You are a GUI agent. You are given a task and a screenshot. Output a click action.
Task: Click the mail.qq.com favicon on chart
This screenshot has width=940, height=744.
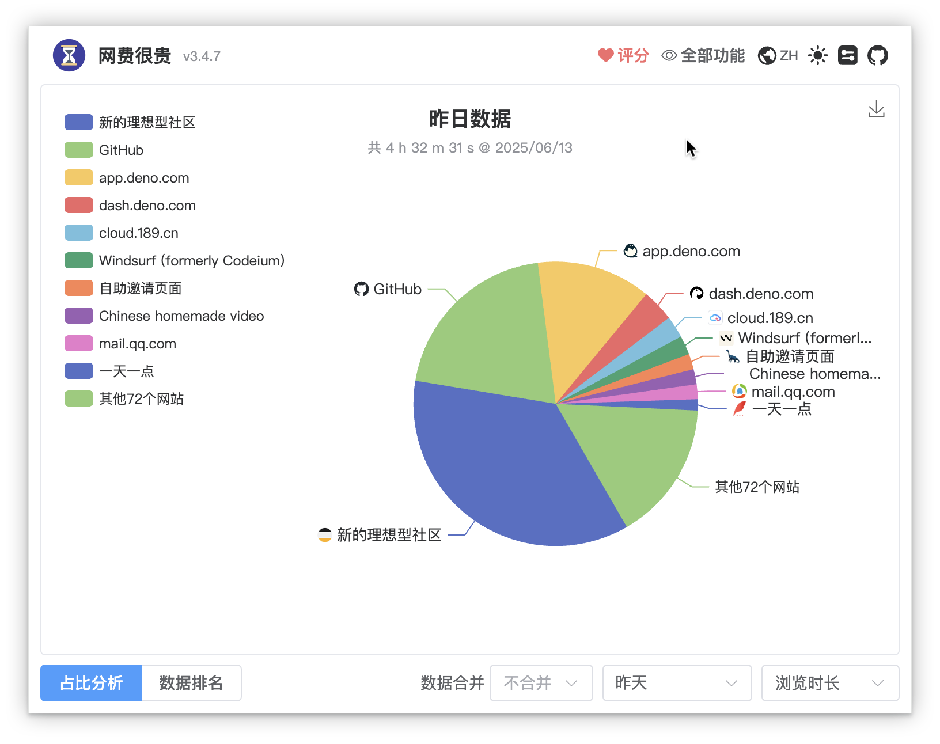740,392
